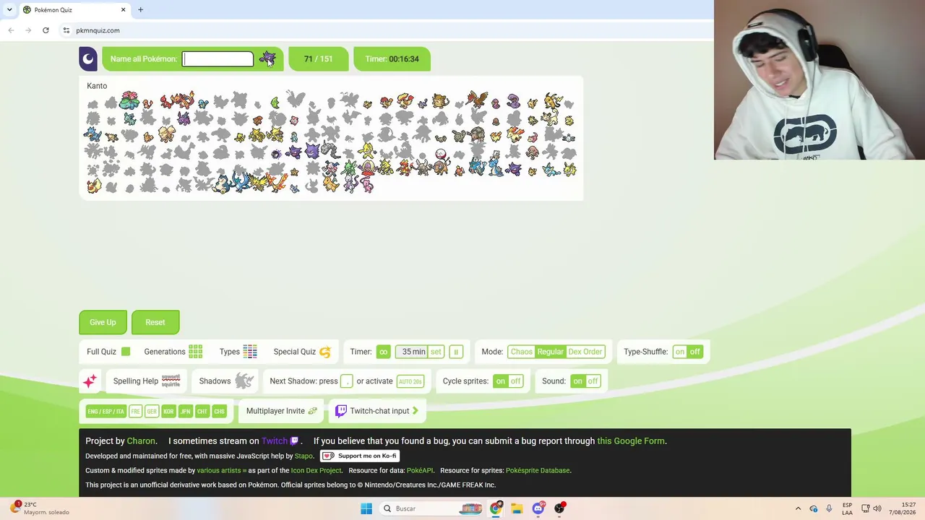Open the Icon Dex Project link
This screenshot has height=520, width=925.
316,470
